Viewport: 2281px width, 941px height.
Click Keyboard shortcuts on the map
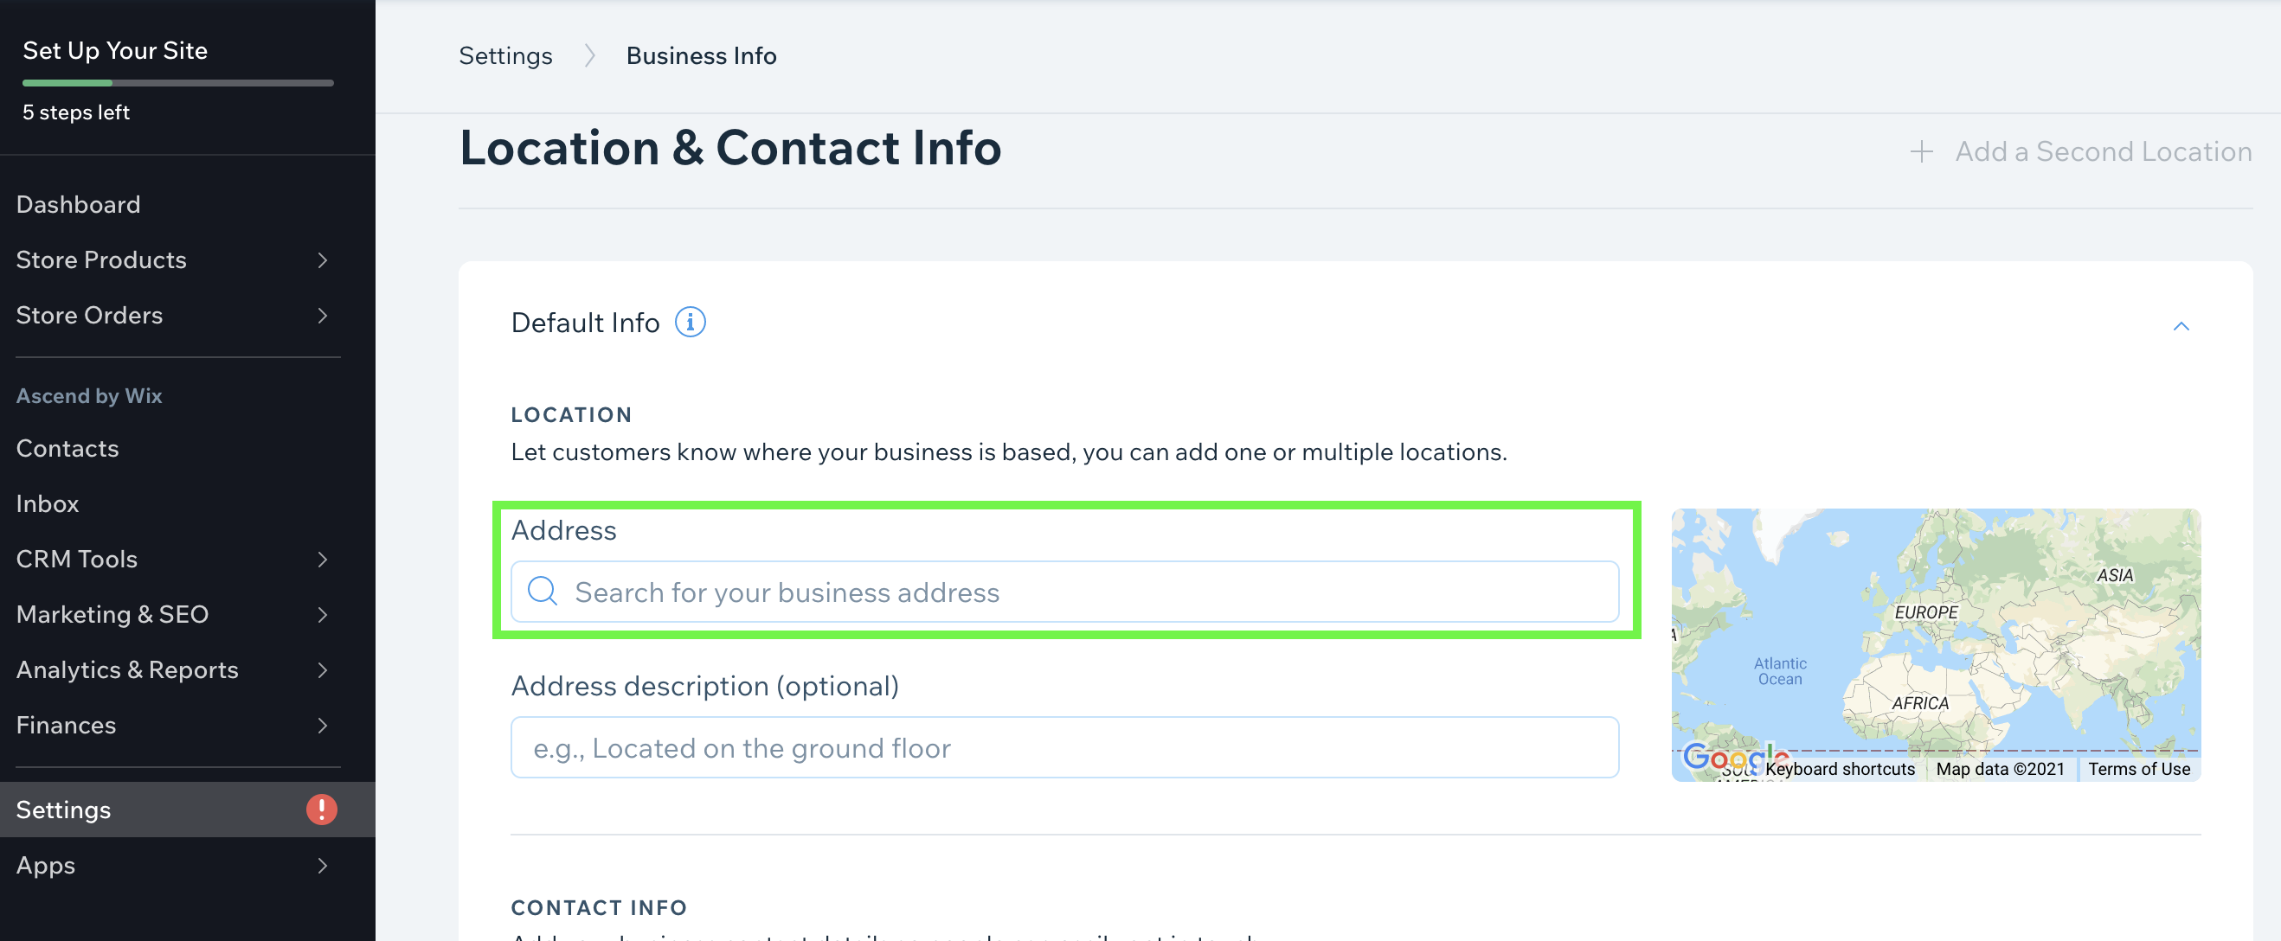point(1840,769)
